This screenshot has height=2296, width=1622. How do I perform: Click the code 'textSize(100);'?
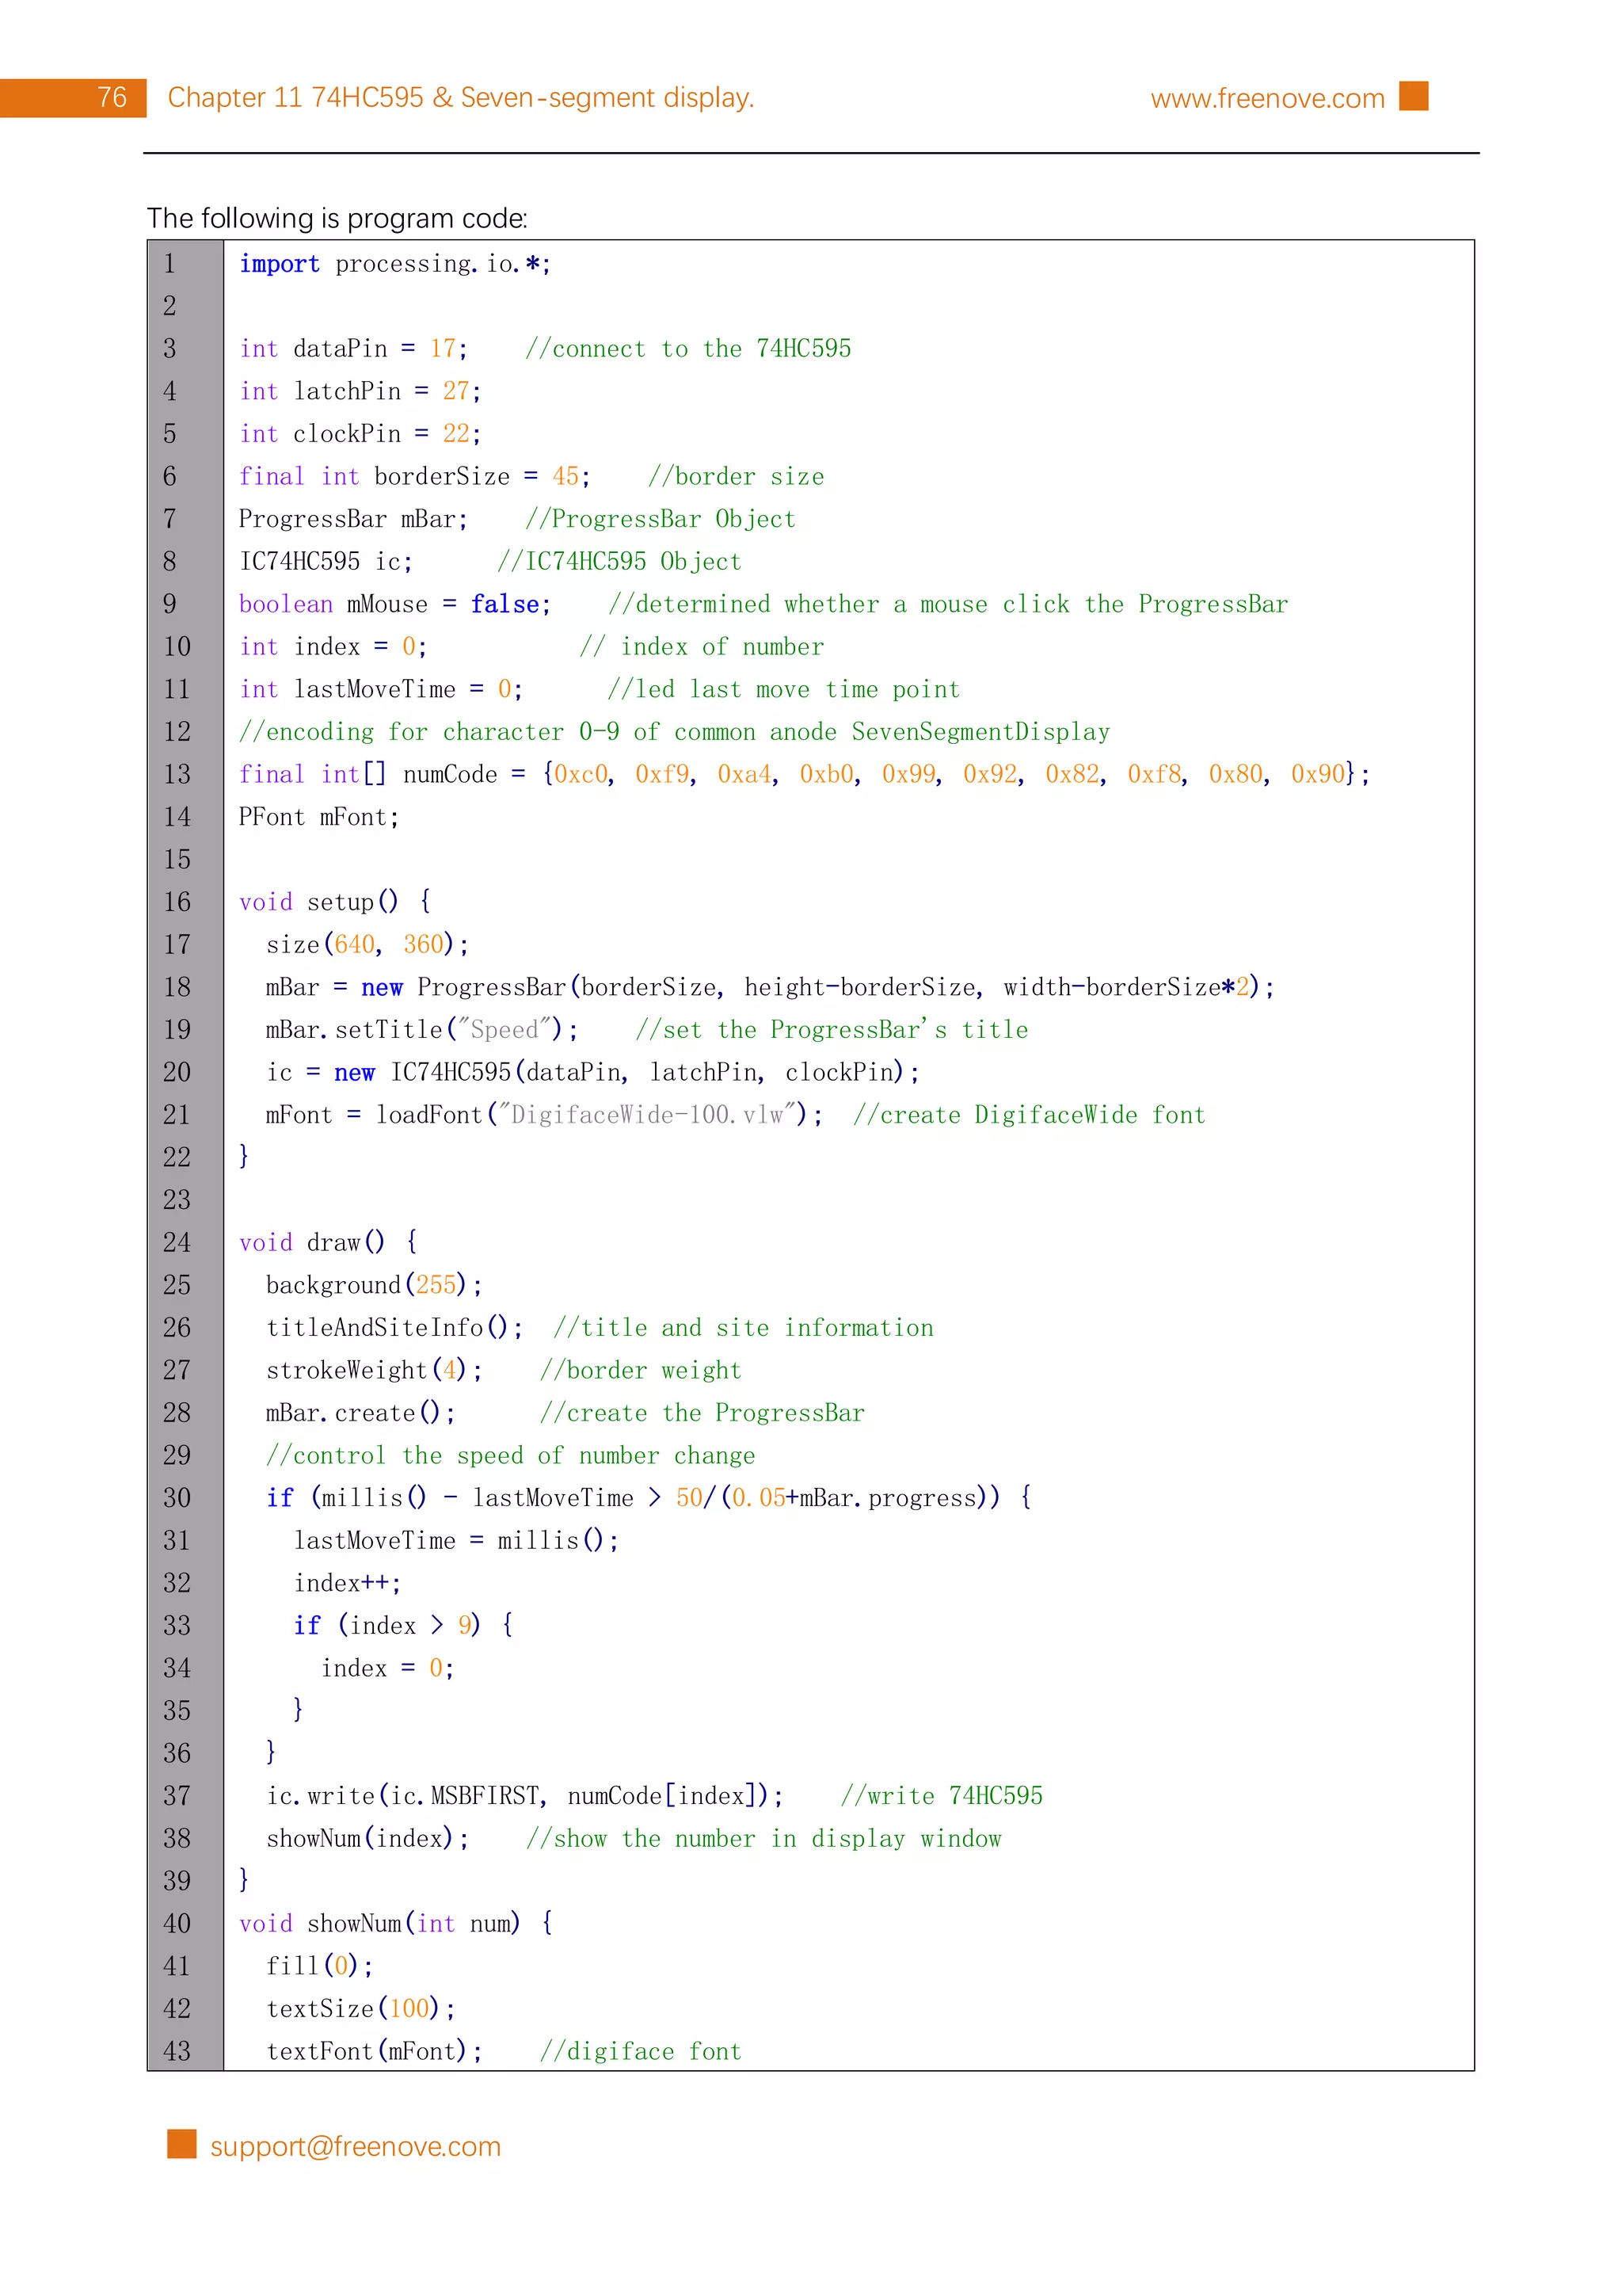361,2009
